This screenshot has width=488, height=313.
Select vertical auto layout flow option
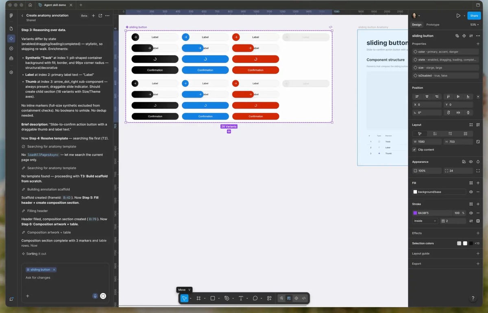point(435,133)
